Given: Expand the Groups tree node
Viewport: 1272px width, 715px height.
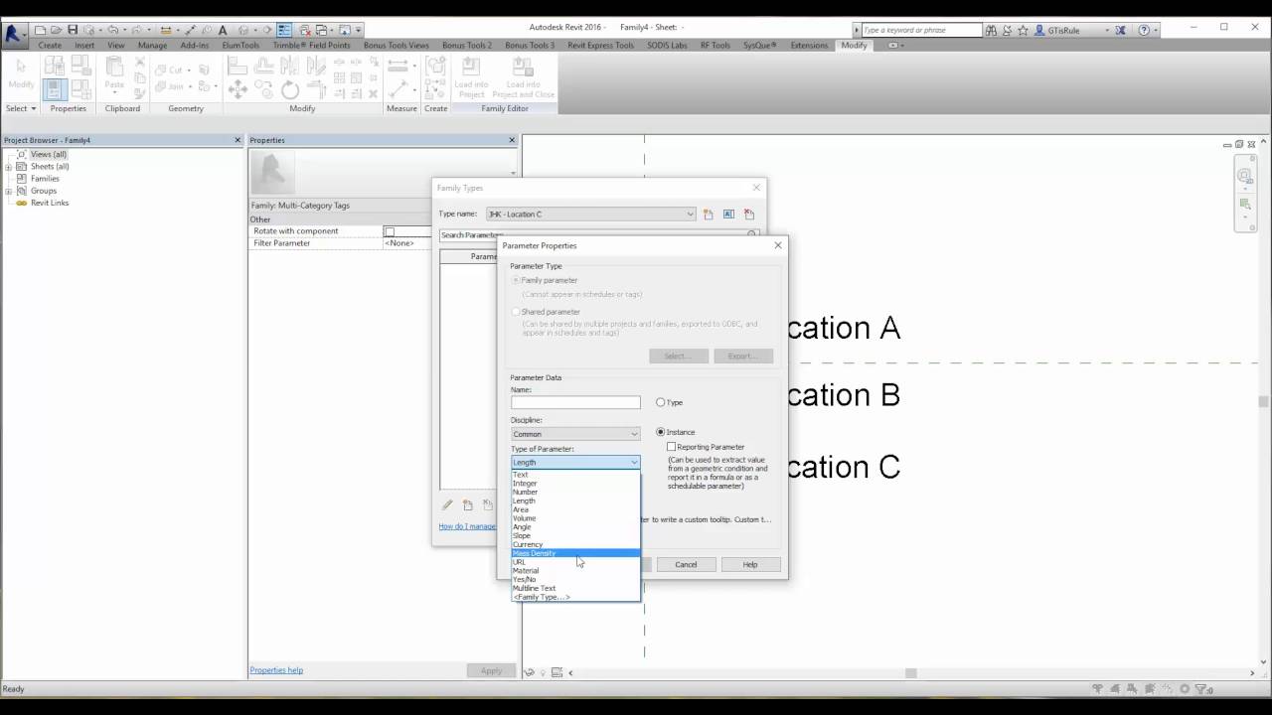Looking at the screenshot, I should pos(8,191).
